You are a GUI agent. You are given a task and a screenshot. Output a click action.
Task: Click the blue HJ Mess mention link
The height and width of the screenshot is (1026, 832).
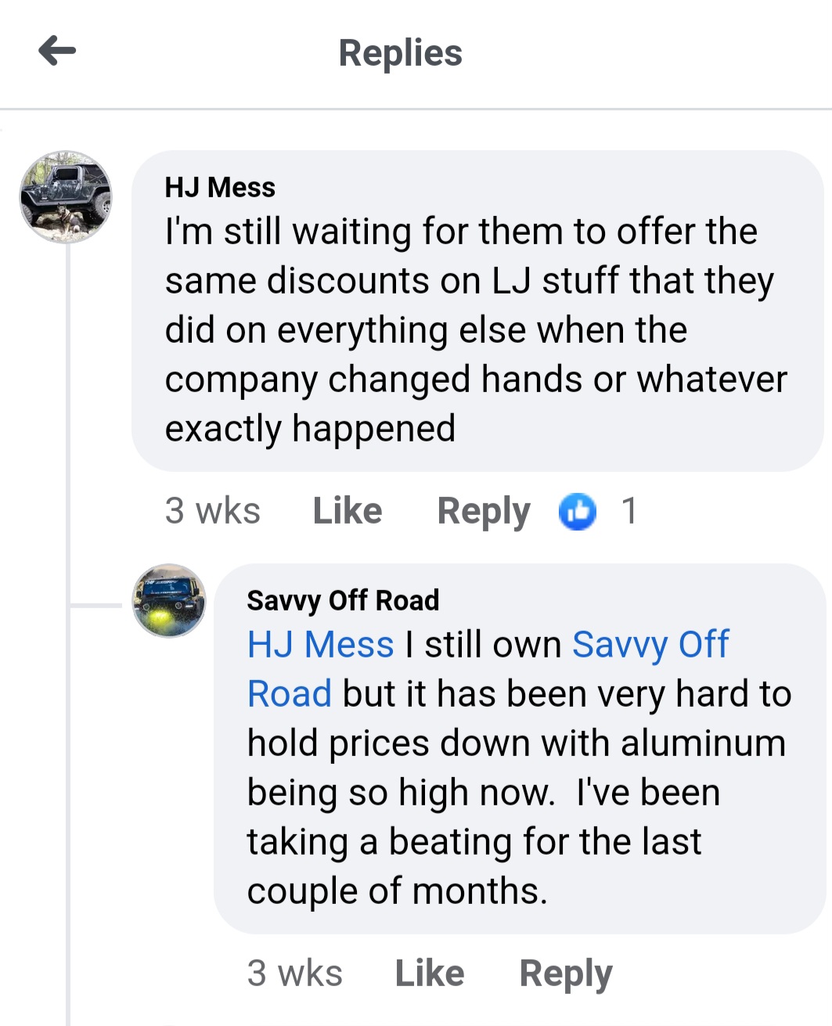[x=320, y=645]
